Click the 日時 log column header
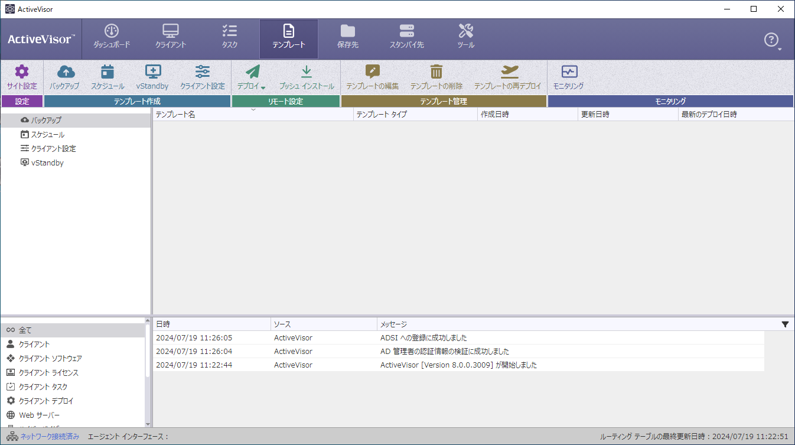This screenshot has height=445, width=795. [x=211, y=324]
